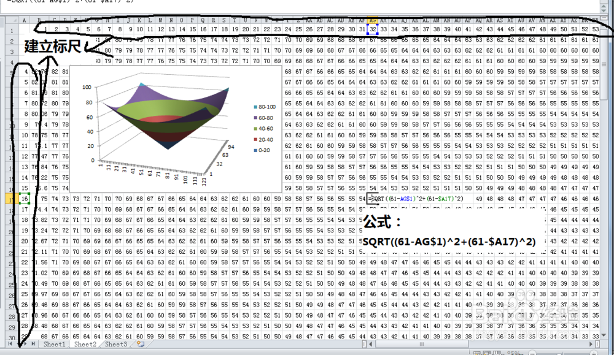Select row 3 header
This screenshot has width=614, height=355.
click(12, 52)
